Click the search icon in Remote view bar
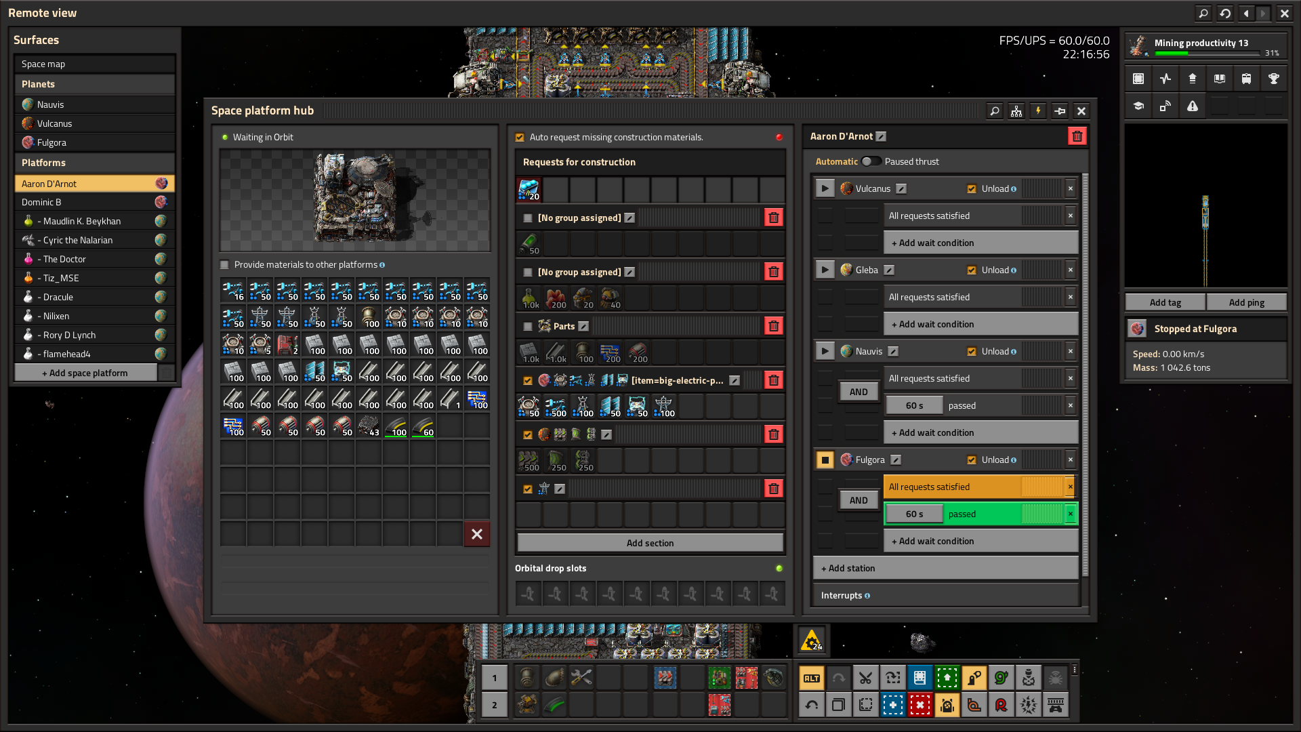The height and width of the screenshot is (732, 1301). [1203, 13]
